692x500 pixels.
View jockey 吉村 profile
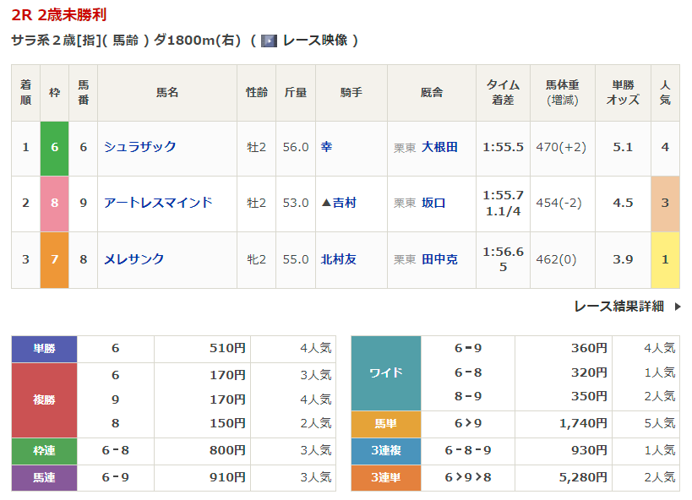(344, 203)
